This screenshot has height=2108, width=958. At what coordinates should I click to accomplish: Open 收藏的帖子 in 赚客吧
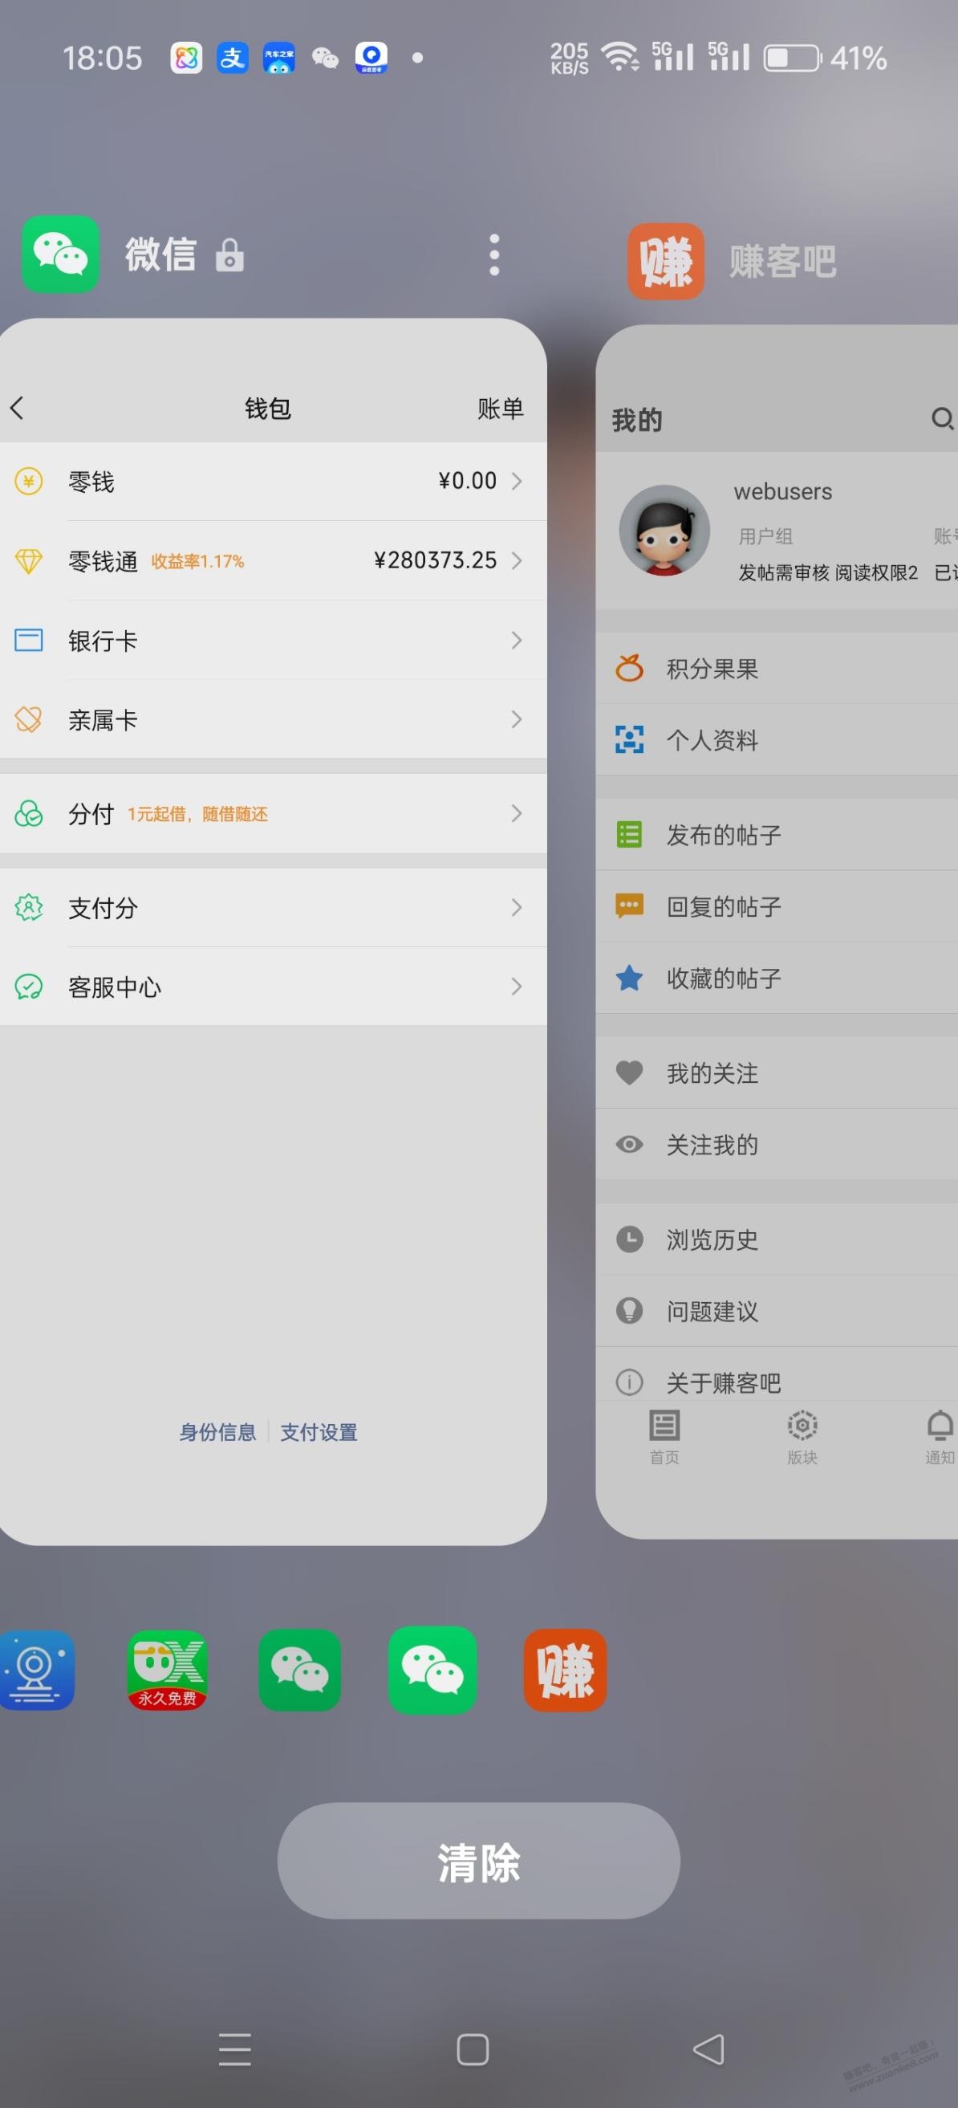pos(777,978)
